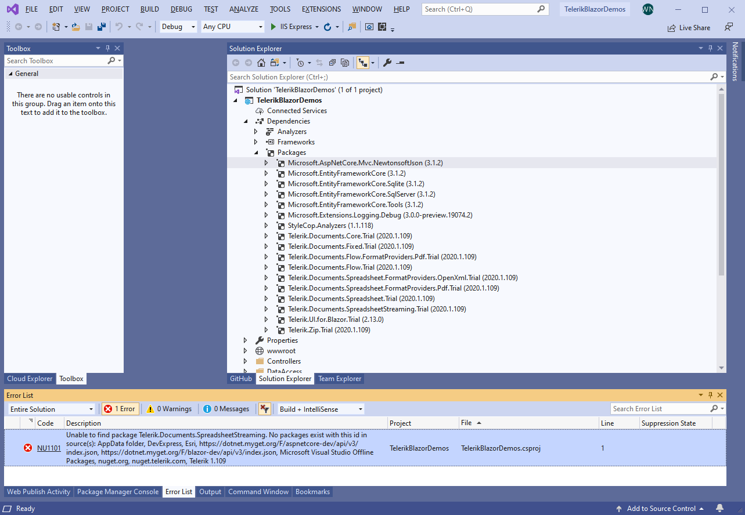Toggle the highlighted nested-tree button in Solution Explorer
The width and height of the screenshot is (745, 515).
click(363, 63)
